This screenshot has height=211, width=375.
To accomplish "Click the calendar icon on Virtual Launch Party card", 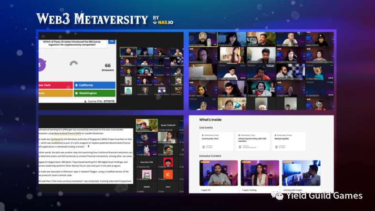I will 239,135.
